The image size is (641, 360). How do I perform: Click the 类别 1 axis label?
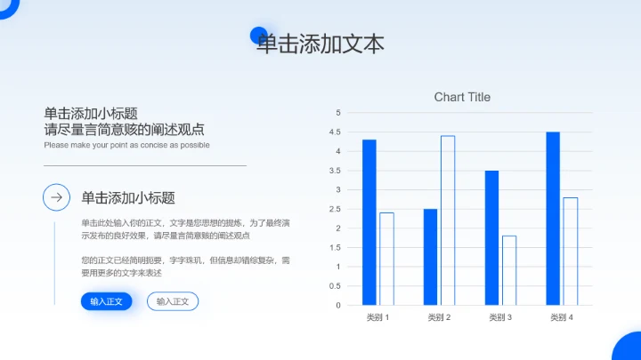pyautogui.click(x=377, y=317)
